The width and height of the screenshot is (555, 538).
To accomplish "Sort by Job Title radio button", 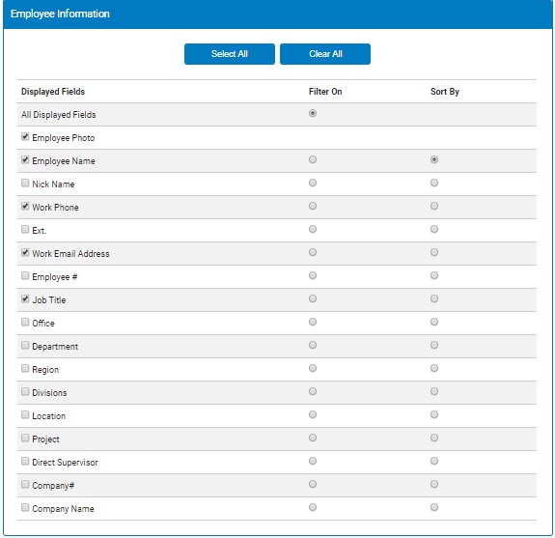I will pos(434,298).
